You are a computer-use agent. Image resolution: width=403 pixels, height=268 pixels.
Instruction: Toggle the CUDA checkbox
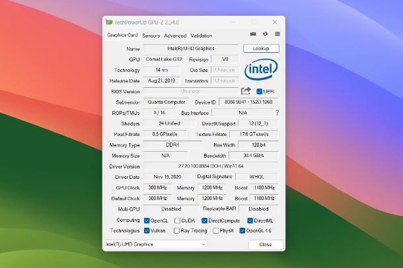(x=177, y=220)
